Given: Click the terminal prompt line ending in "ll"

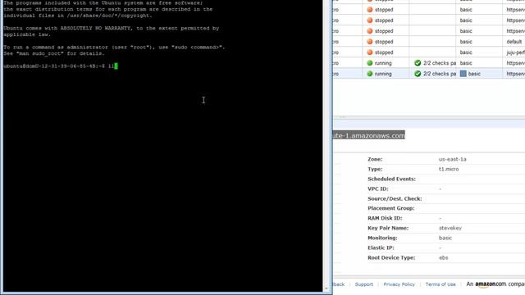Looking at the screenshot, I should coord(60,66).
